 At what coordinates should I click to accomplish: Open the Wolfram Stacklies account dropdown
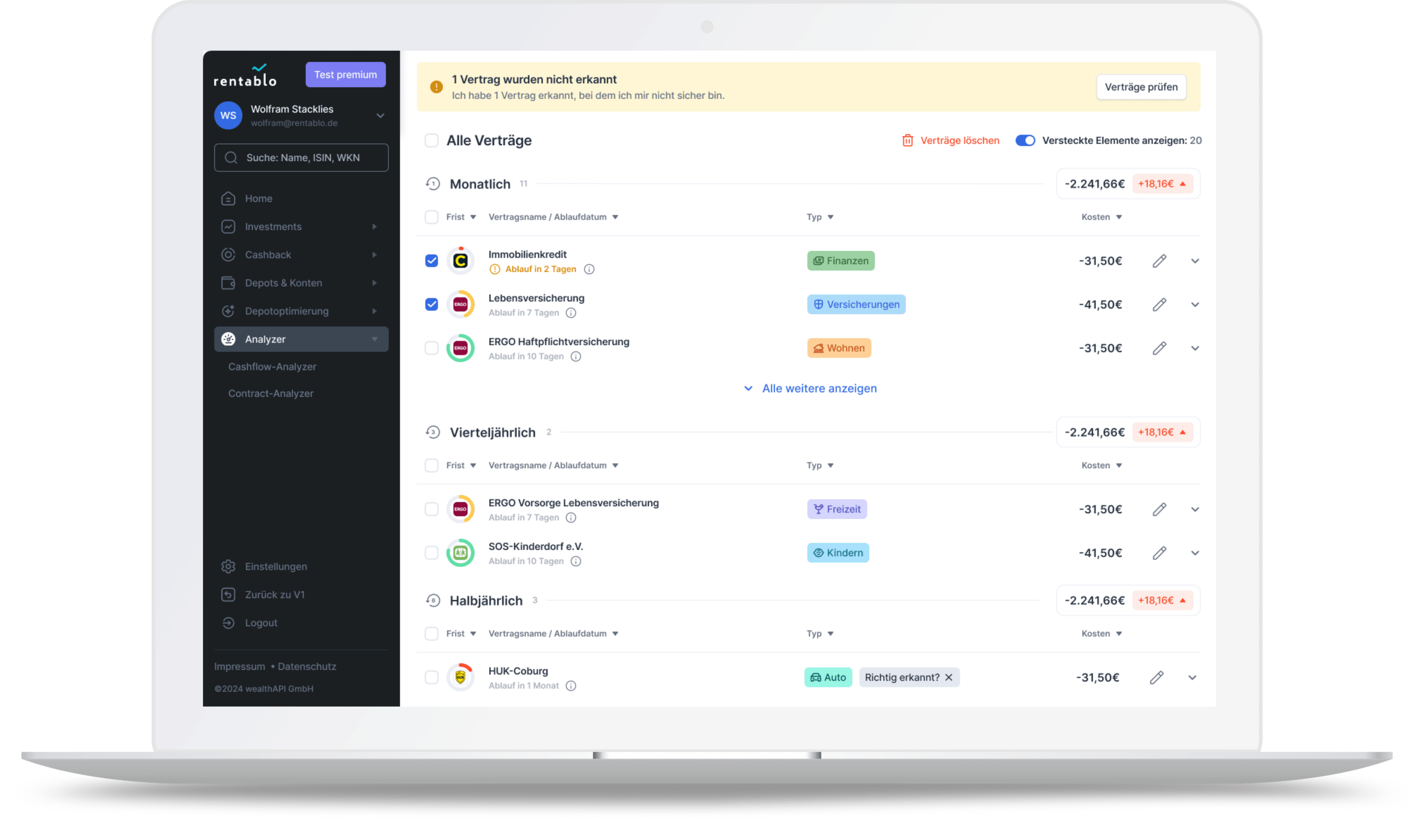click(381, 116)
